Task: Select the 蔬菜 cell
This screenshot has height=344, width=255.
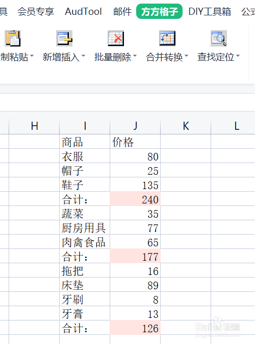Action: [x=85, y=213]
